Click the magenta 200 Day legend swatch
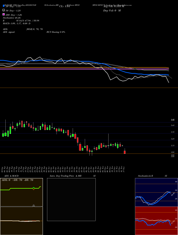 tap(4, 14)
